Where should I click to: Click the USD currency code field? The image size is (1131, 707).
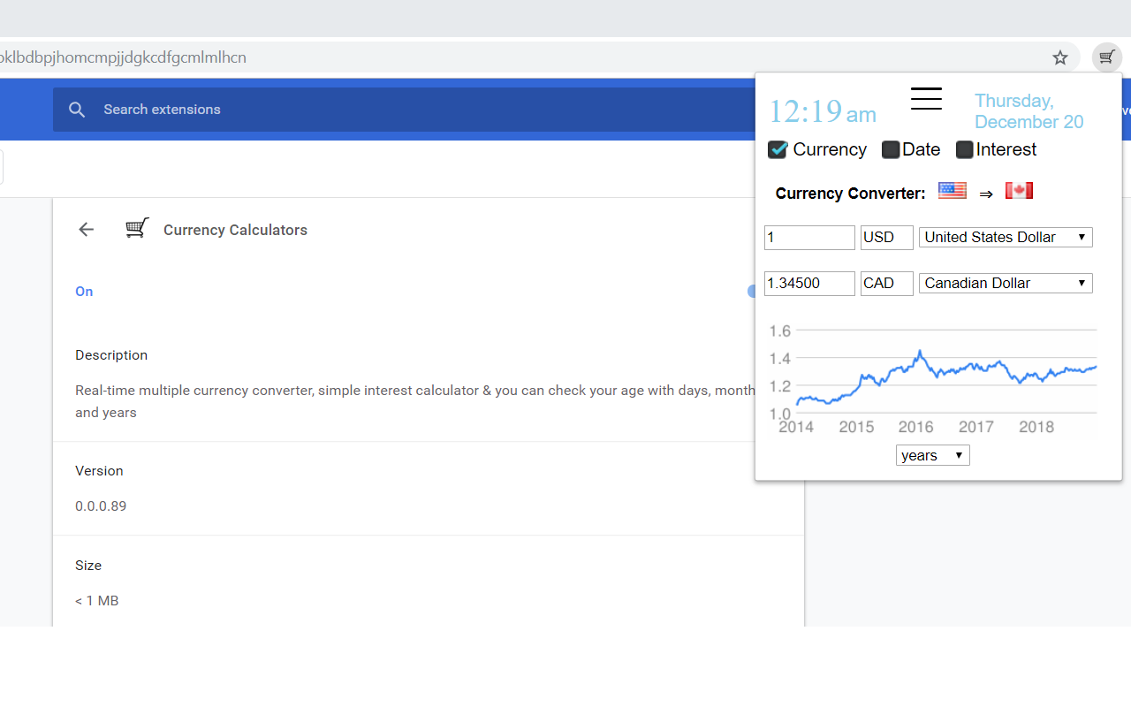pyautogui.click(x=886, y=237)
